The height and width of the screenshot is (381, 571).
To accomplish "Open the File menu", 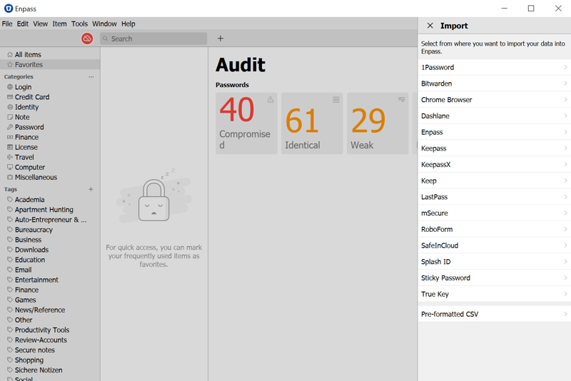I will (x=7, y=24).
